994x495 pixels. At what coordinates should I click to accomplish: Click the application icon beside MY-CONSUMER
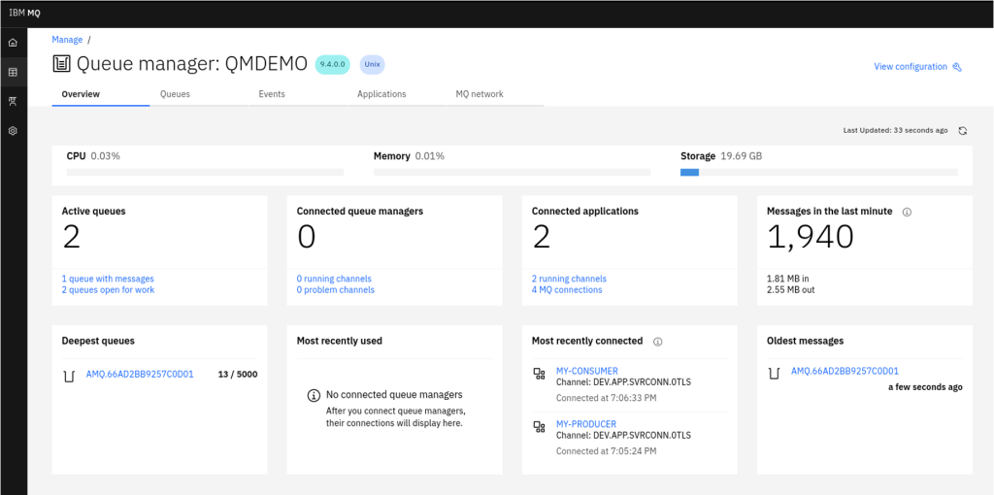point(540,374)
